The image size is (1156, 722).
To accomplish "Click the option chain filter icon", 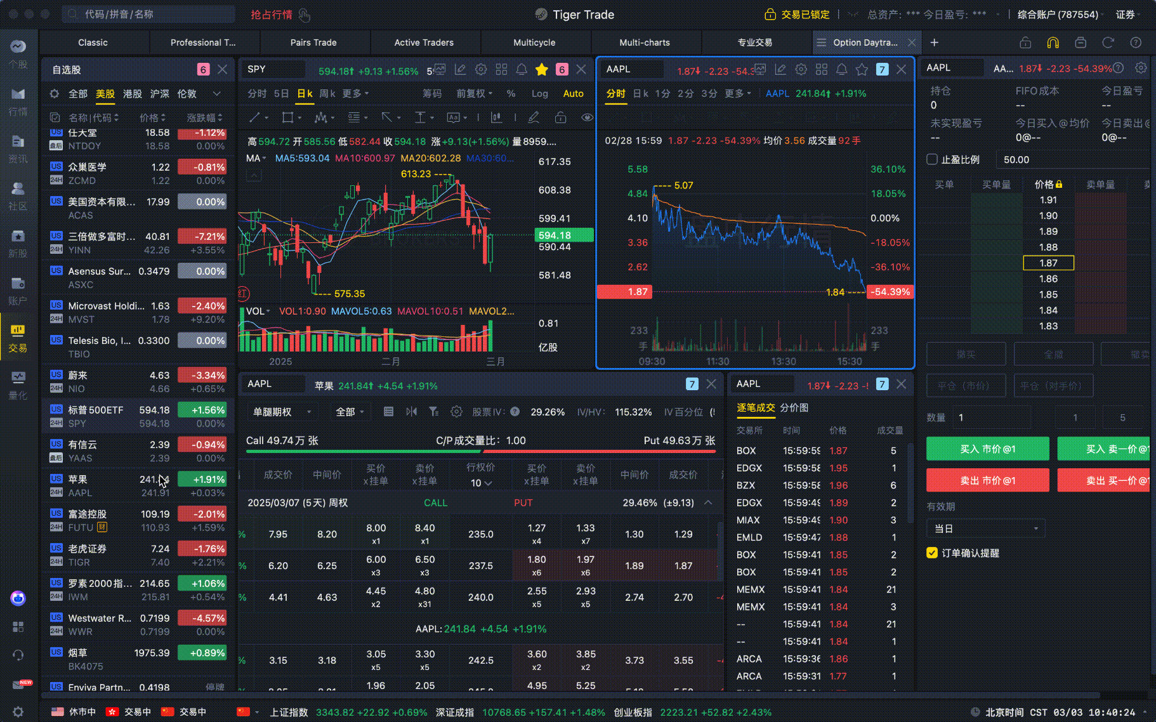I will coord(433,412).
